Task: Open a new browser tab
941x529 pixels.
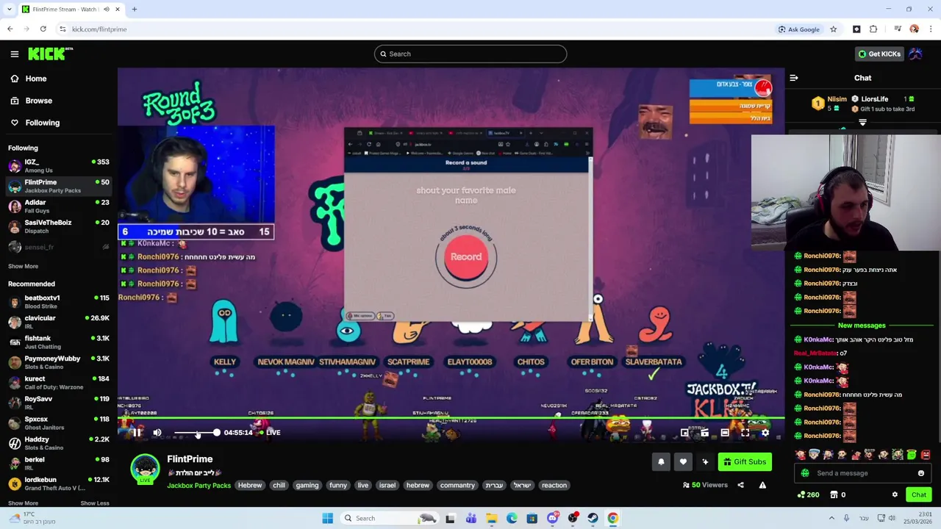Action: pos(135,10)
